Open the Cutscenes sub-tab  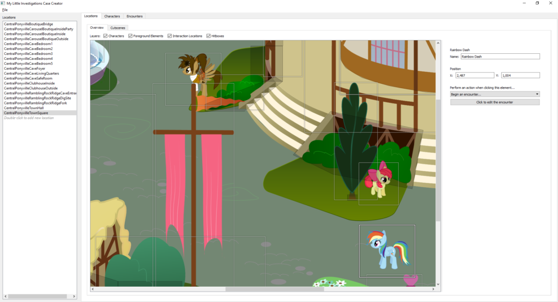tap(118, 28)
